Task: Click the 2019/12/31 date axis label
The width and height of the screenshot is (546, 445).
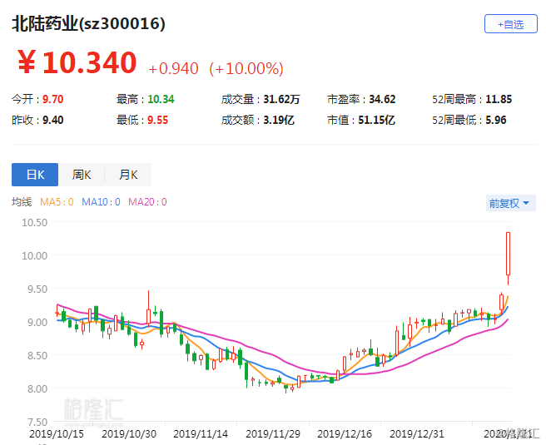Action: 417,434
